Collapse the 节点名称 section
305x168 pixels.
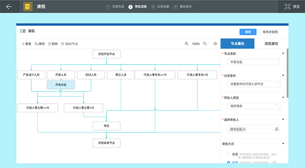283,53
